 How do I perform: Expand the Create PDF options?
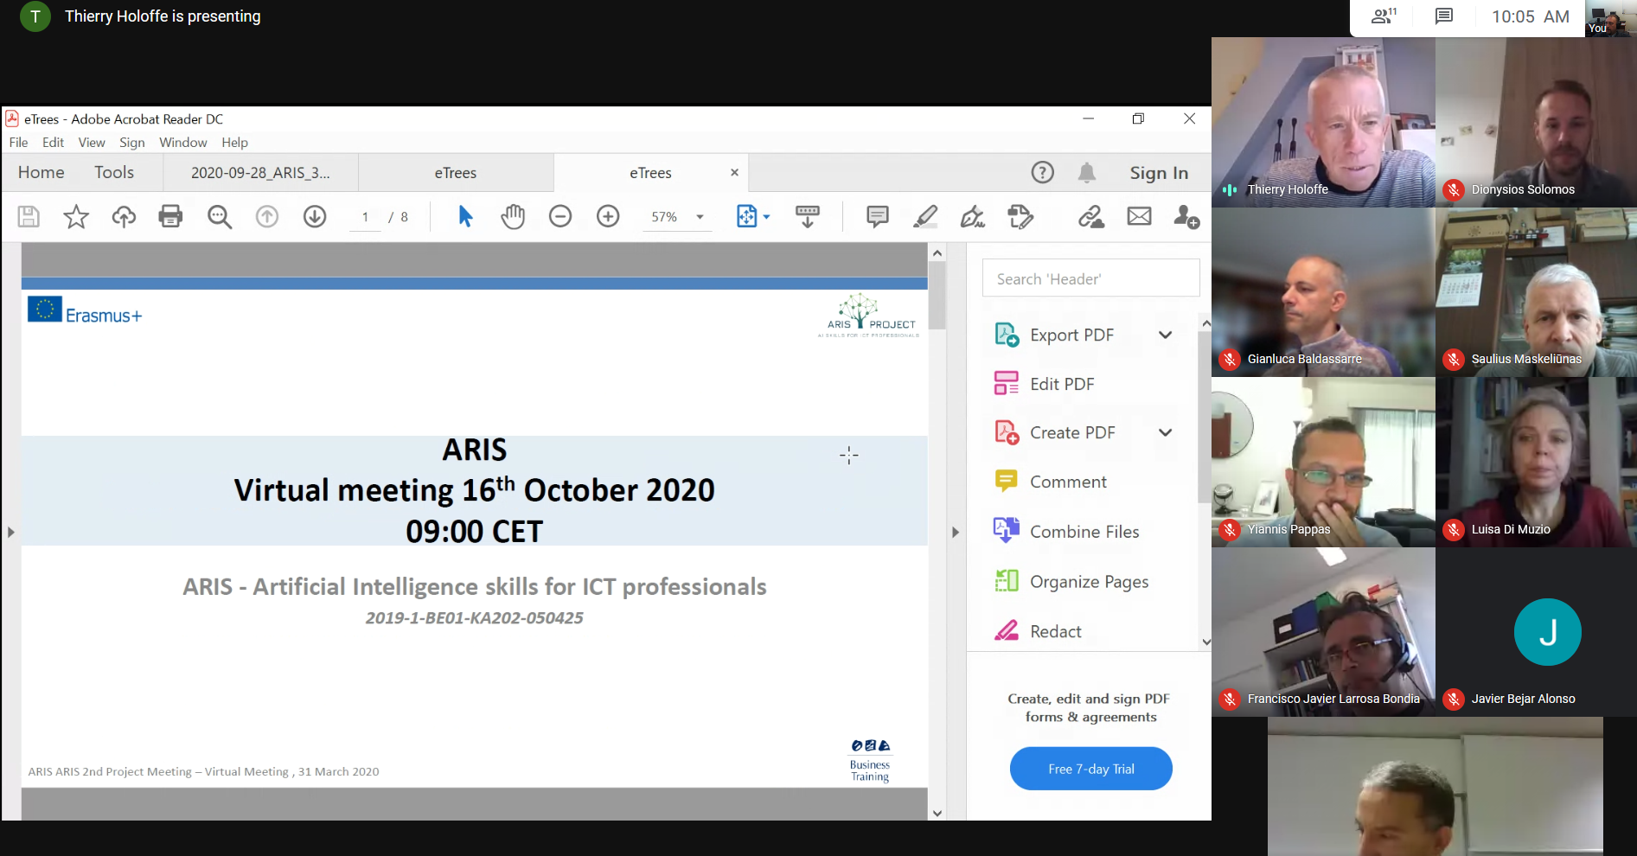[x=1165, y=432]
